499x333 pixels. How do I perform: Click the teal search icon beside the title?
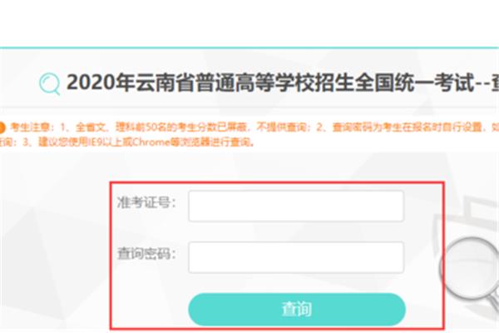point(50,84)
